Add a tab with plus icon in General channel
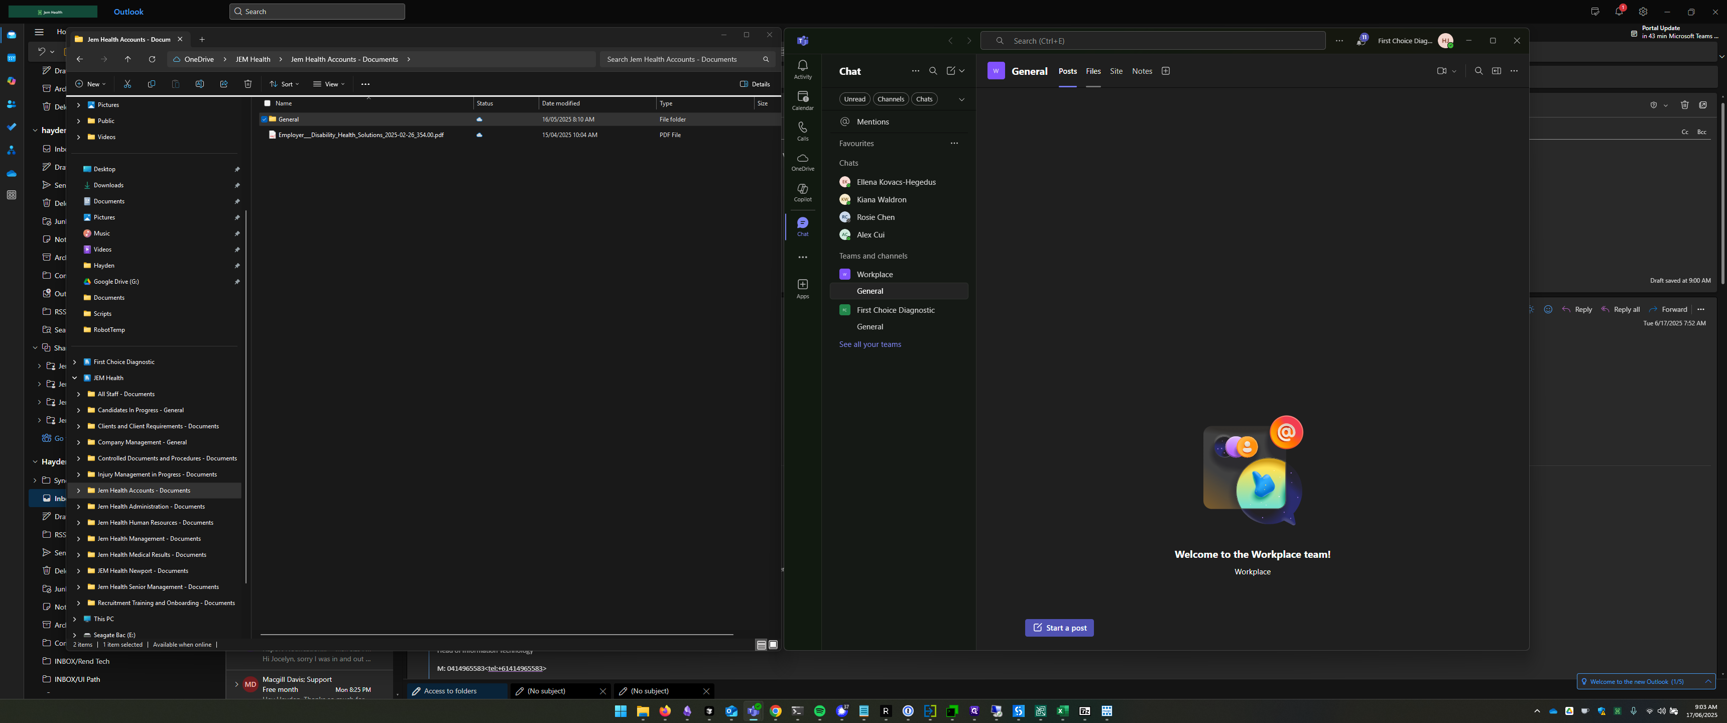Screen dimensions: 1727x723 coord(1165,71)
